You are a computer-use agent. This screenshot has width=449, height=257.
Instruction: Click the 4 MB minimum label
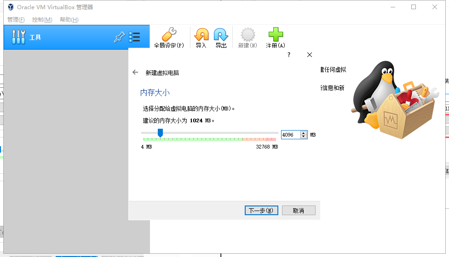coord(147,147)
